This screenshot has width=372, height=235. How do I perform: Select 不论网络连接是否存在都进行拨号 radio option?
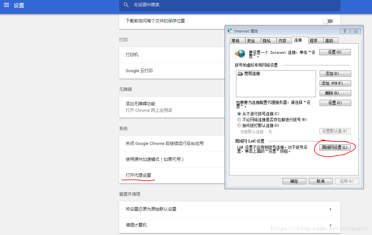click(x=239, y=120)
